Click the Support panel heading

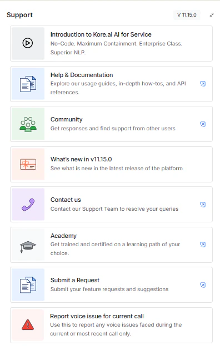[x=19, y=15]
